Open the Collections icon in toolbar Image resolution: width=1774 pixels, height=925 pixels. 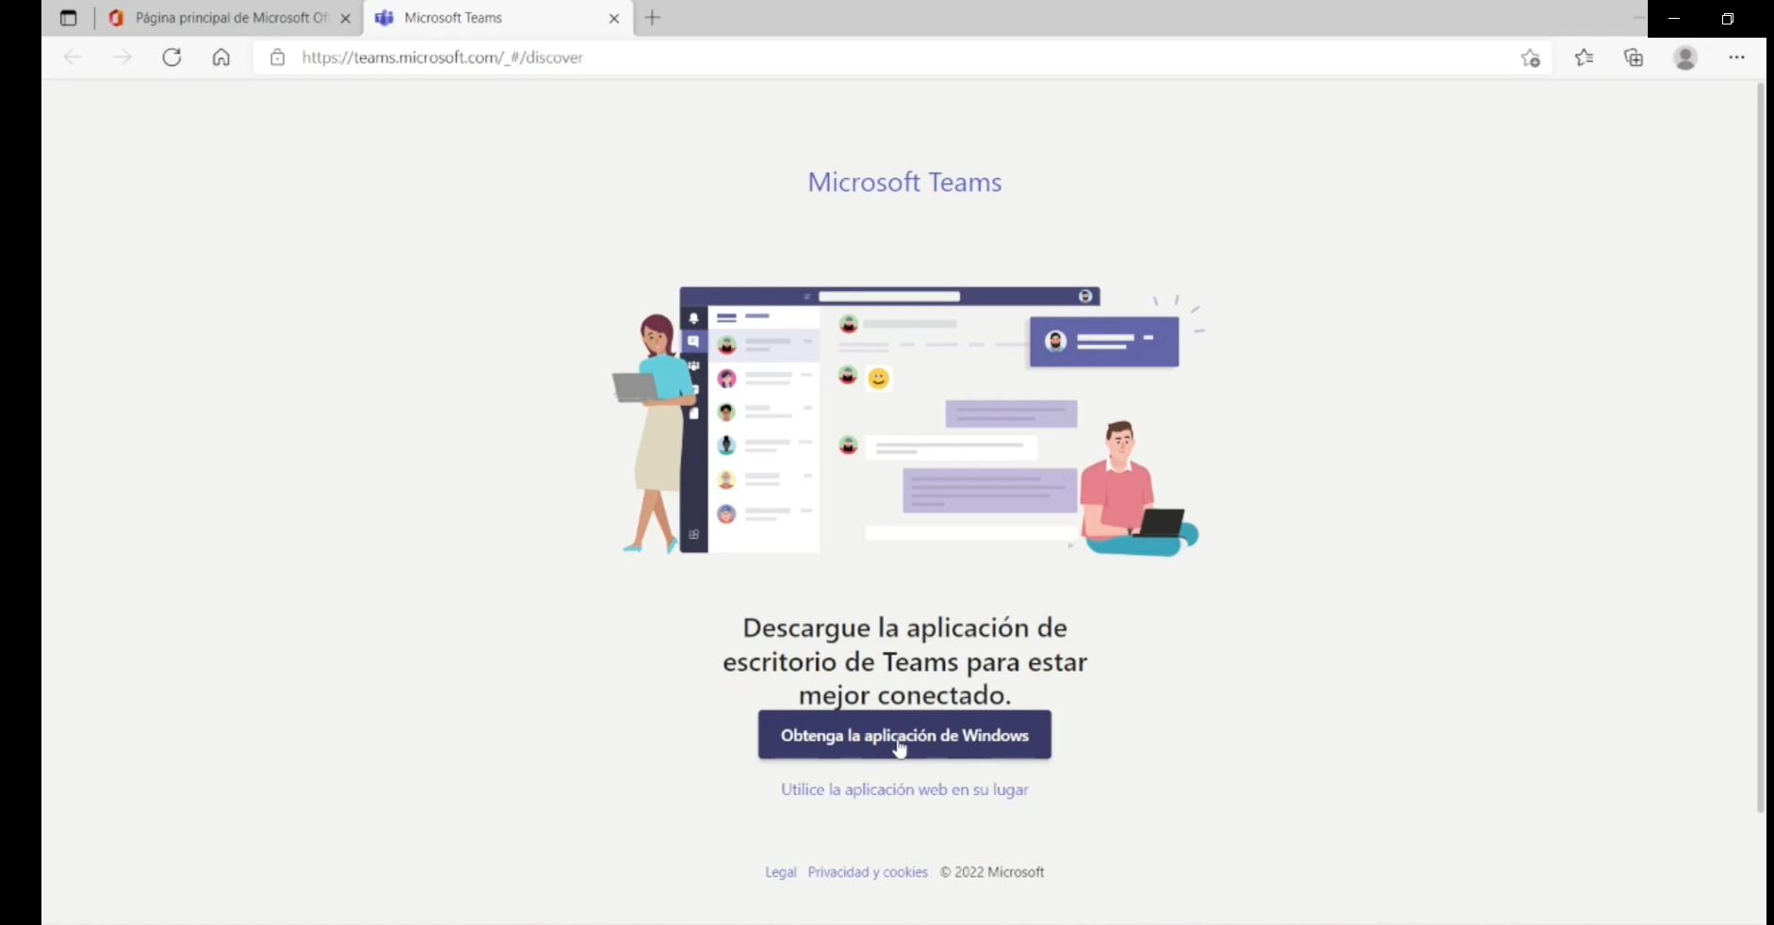[x=1634, y=57]
